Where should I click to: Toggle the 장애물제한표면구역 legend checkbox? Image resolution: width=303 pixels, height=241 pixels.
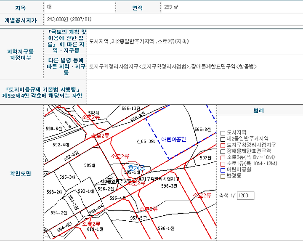click(223, 151)
